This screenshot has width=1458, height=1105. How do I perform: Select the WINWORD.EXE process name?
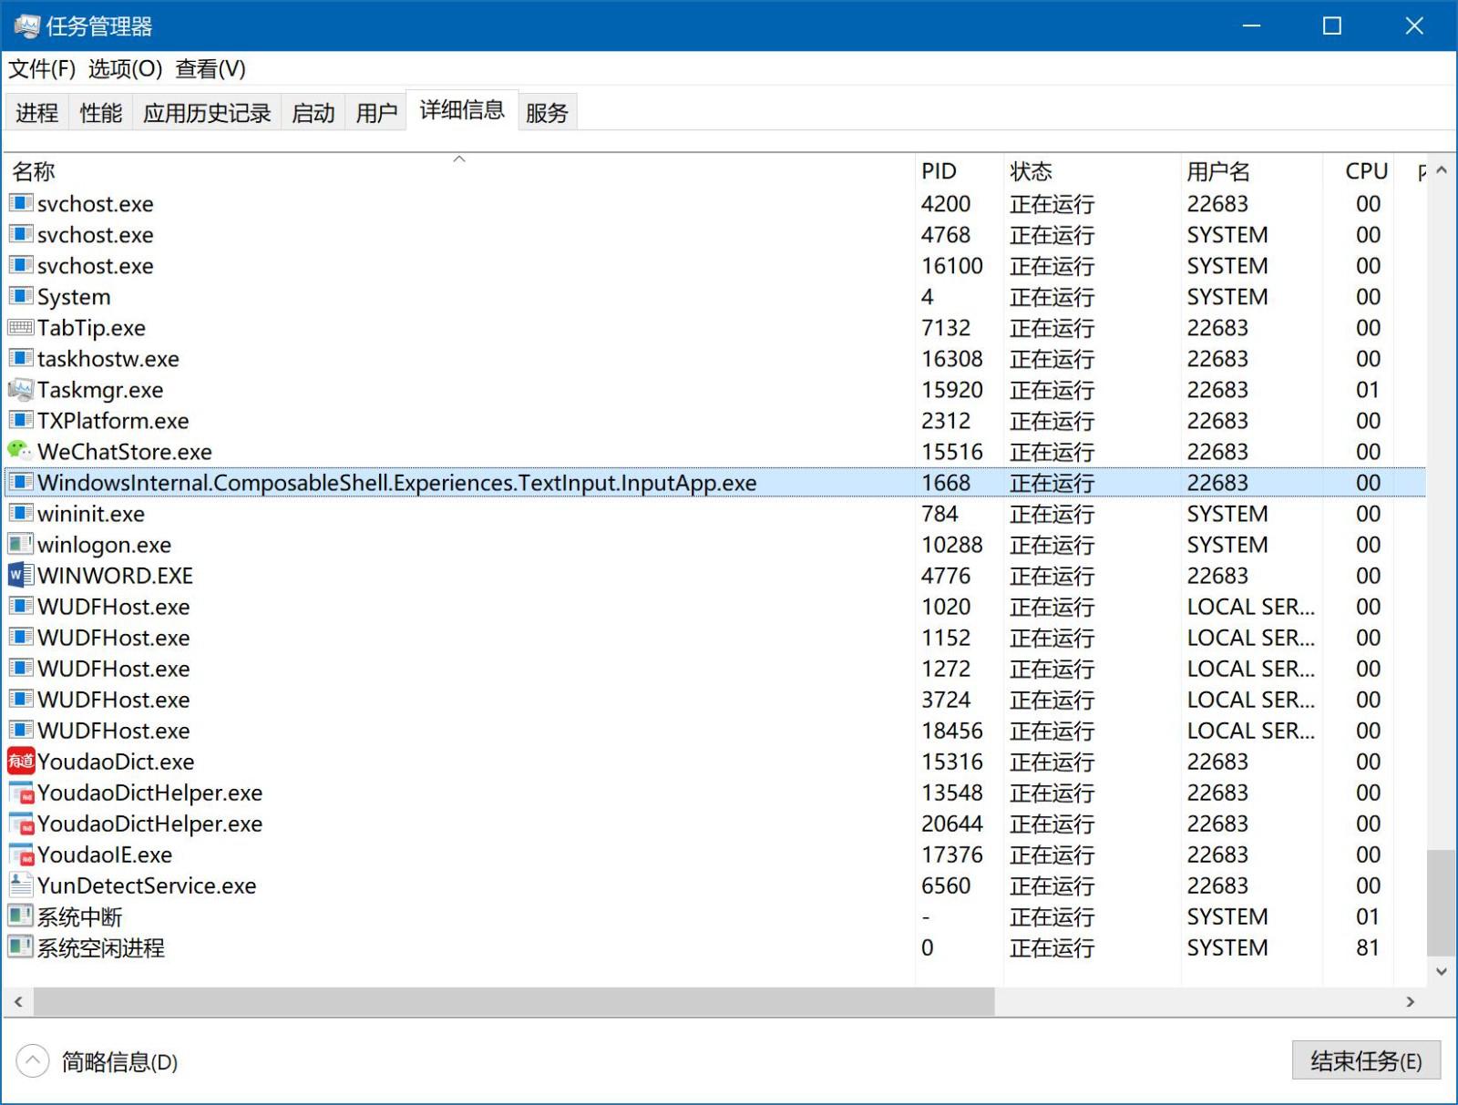click(x=115, y=576)
